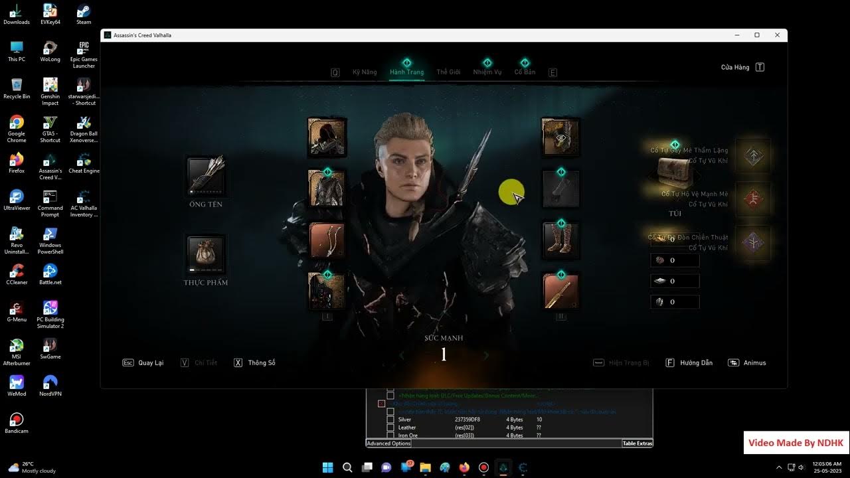Open the weather widget on taskbar

[x=32, y=467]
